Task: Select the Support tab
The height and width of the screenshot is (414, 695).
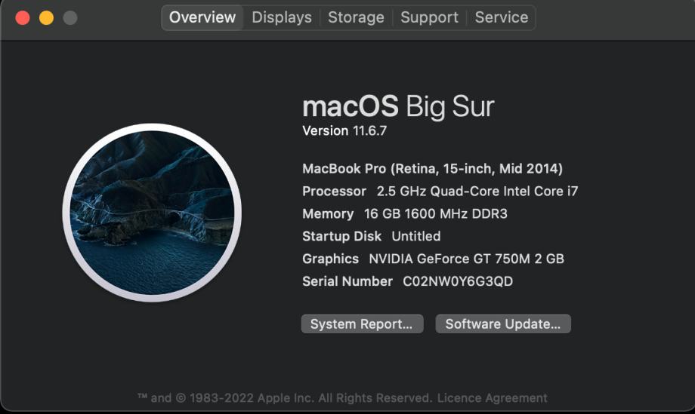Action: [x=429, y=17]
